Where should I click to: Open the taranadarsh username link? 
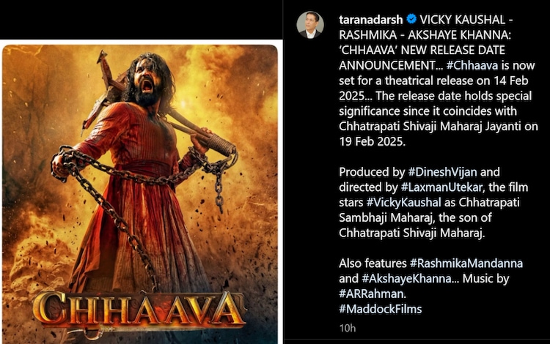(x=371, y=20)
